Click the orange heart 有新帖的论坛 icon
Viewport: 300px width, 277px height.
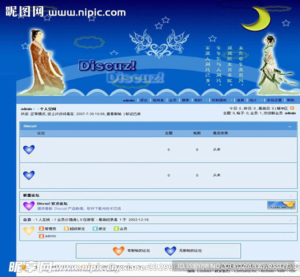point(118,251)
